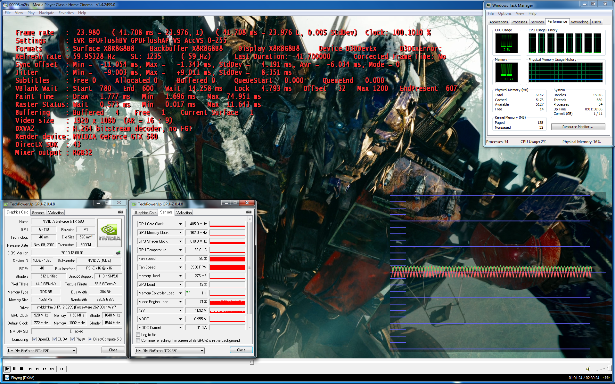Skip to the previous chapter
The image size is (615, 384).
(29, 369)
